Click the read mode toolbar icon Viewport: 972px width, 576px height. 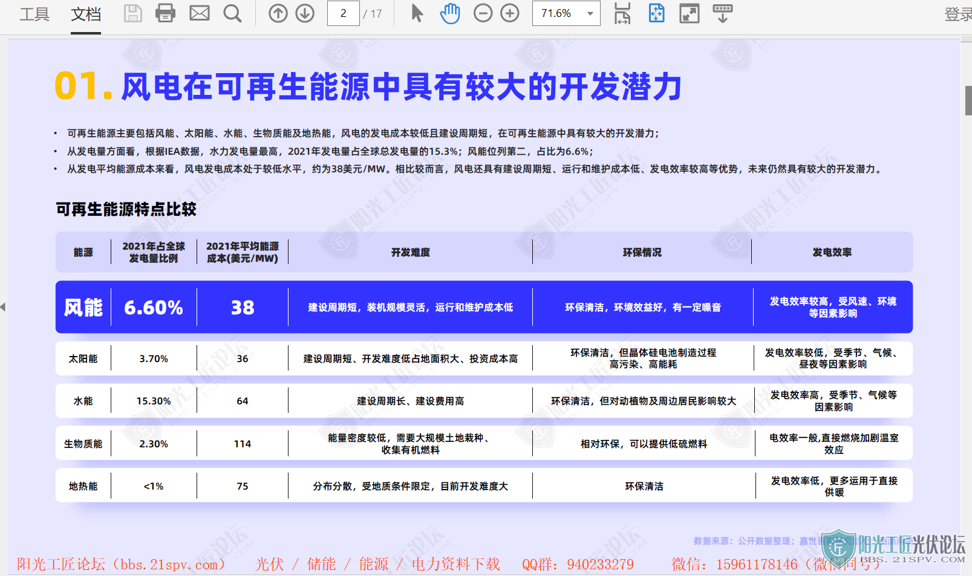723,13
